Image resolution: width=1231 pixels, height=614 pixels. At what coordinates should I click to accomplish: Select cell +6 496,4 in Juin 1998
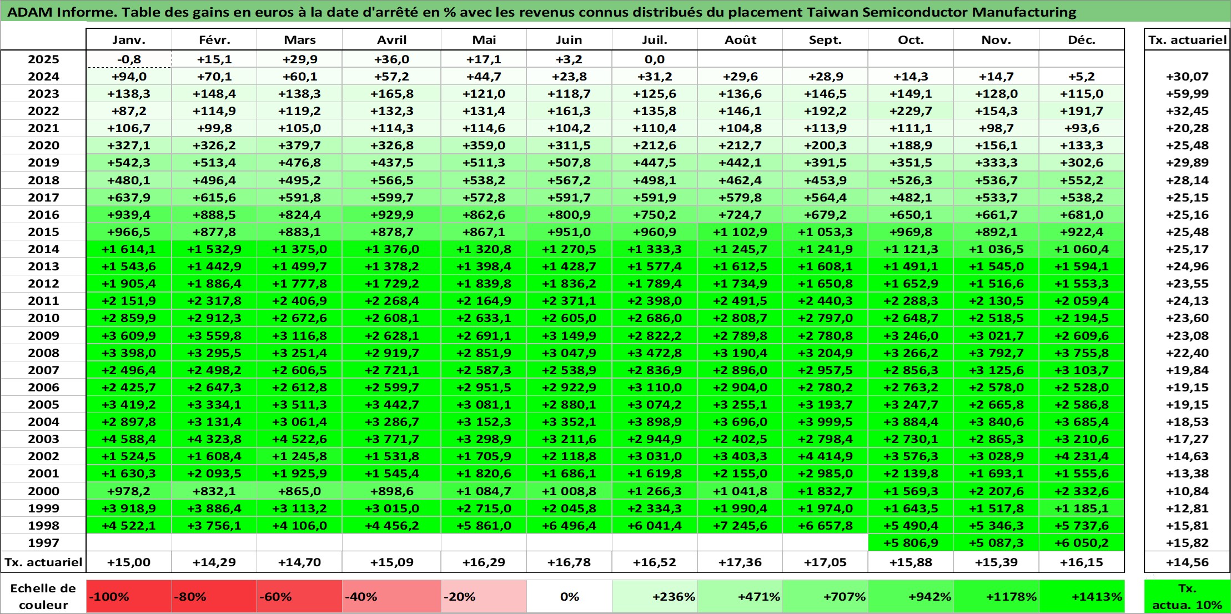(569, 525)
